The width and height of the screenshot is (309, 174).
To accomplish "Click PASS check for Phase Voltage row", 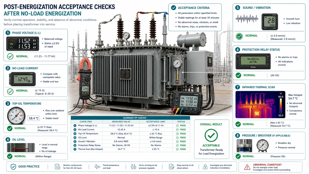I will click(x=177, y=126).
